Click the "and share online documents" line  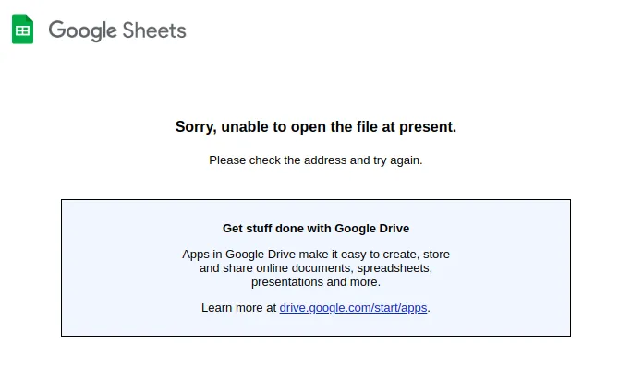(x=316, y=267)
